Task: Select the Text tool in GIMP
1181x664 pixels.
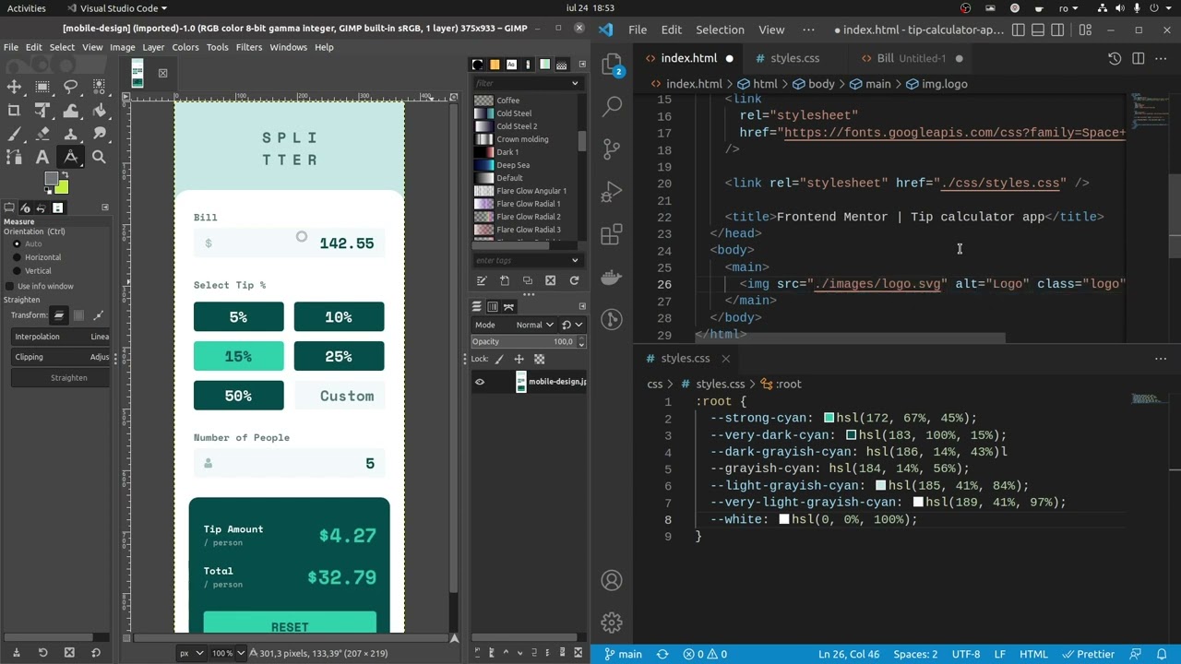Action: pyautogui.click(x=42, y=157)
